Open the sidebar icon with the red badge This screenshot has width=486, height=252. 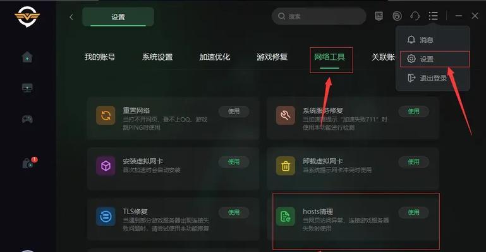click(29, 163)
